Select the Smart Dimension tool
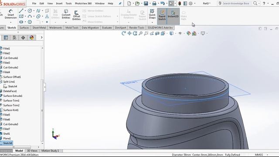279x157 pixels. coord(10,14)
